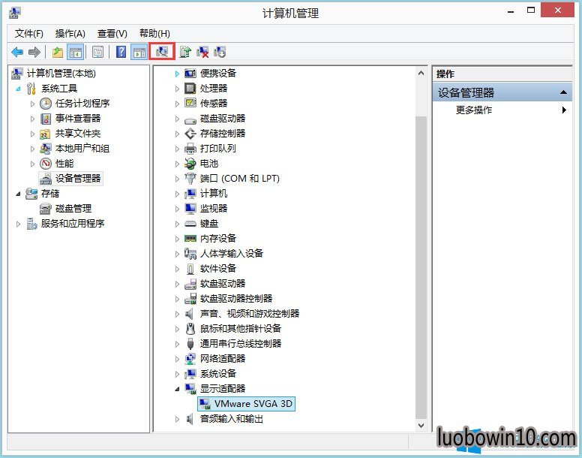The height and width of the screenshot is (458, 582).
Task: Click the window system menu icon in title bar
Action: (15, 12)
